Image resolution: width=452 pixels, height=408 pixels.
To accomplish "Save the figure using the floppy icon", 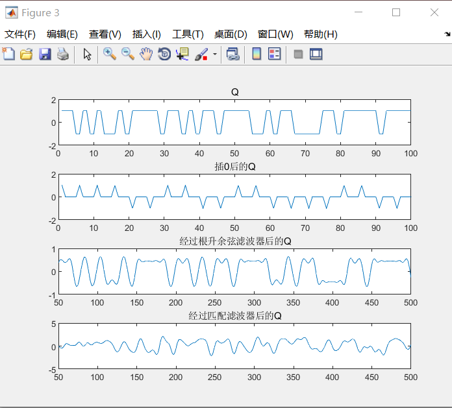I will (45, 54).
